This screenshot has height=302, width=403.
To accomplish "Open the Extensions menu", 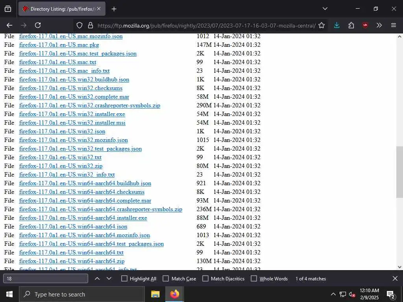I will (x=351, y=25).
